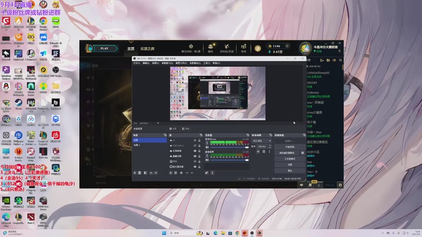Open 桌面音频 track three-dot options
Image resolution: width=422 pixels, height=237 pixels.
click(x=207, y=155)
